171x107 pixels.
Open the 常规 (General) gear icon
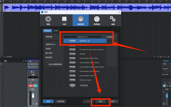tap(48, 20)
